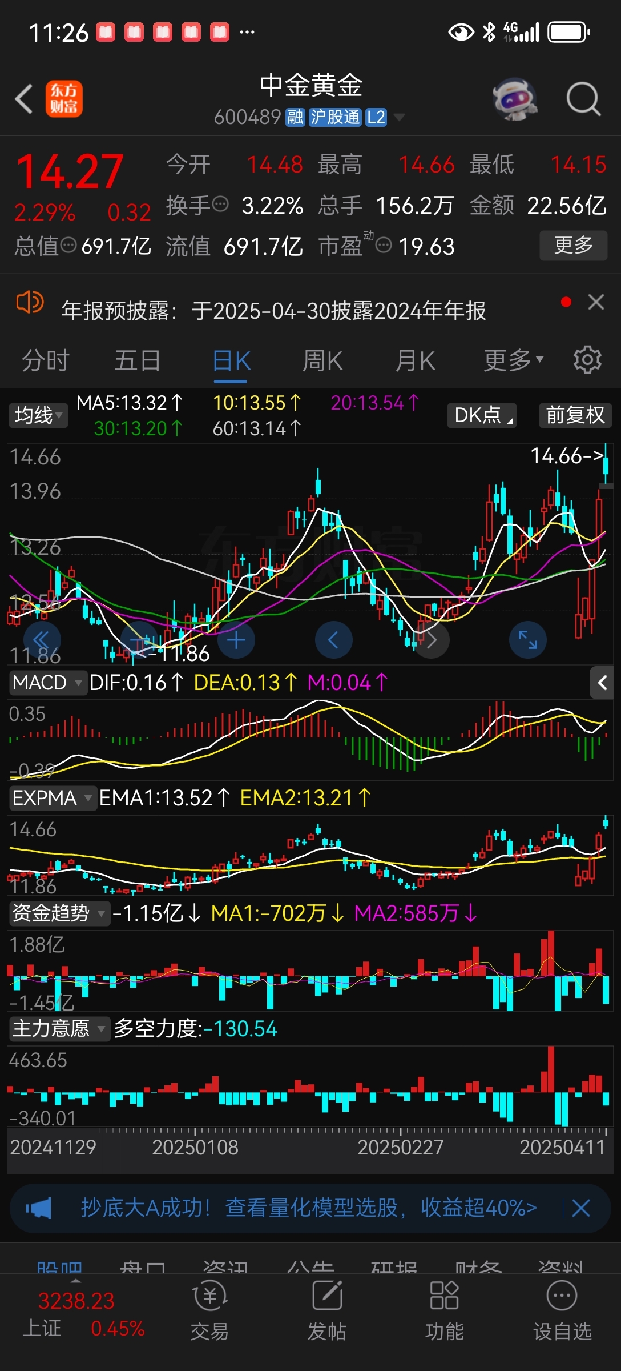Select the 日K chart tab

(231, 361)
